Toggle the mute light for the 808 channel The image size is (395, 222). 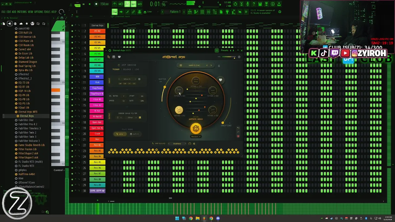tap(72, 77)
